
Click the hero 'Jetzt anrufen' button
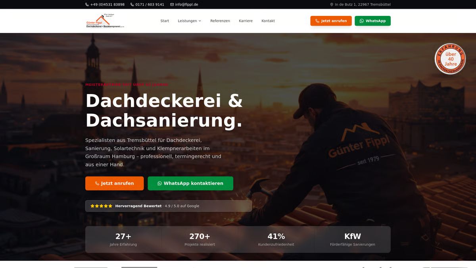[114, 183]
